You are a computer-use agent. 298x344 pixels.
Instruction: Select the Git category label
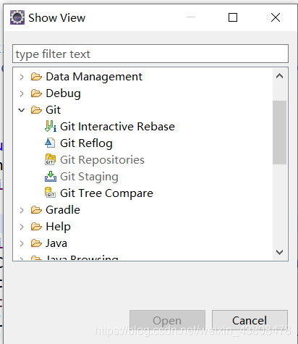pos(53,110)
